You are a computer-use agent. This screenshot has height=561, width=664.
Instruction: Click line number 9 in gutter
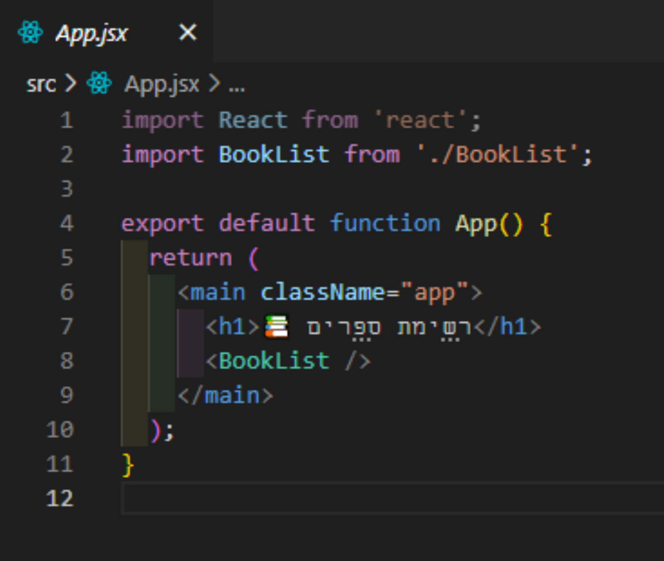coord(67,395)
